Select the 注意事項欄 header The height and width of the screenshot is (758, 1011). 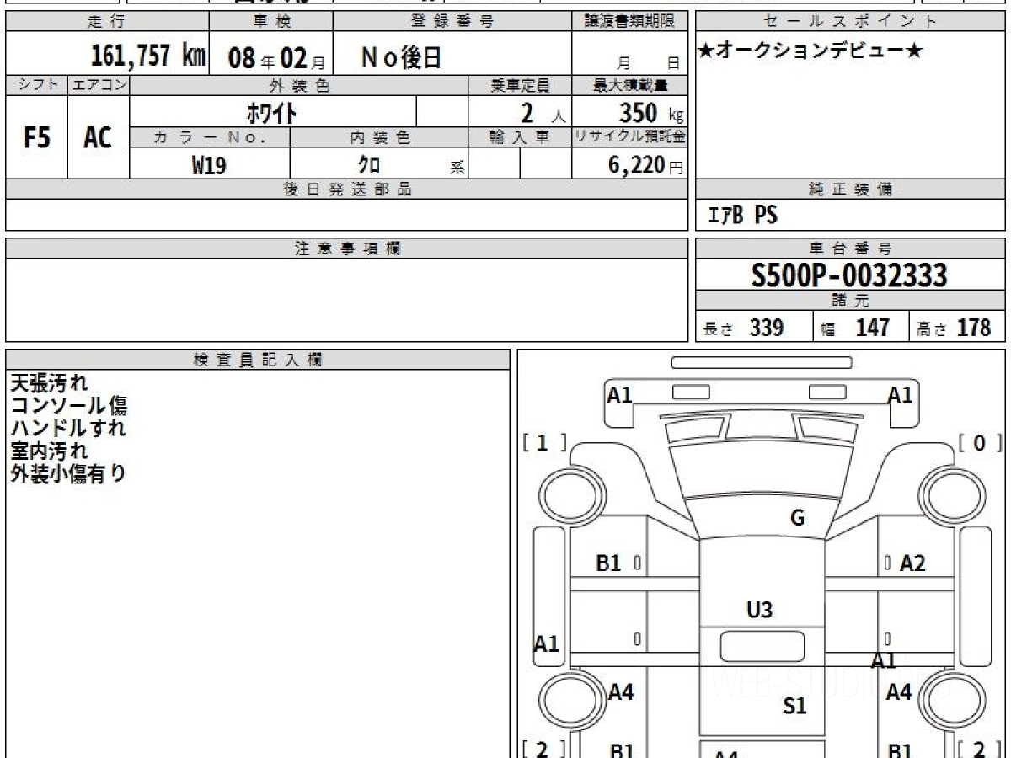click(346, 248)
